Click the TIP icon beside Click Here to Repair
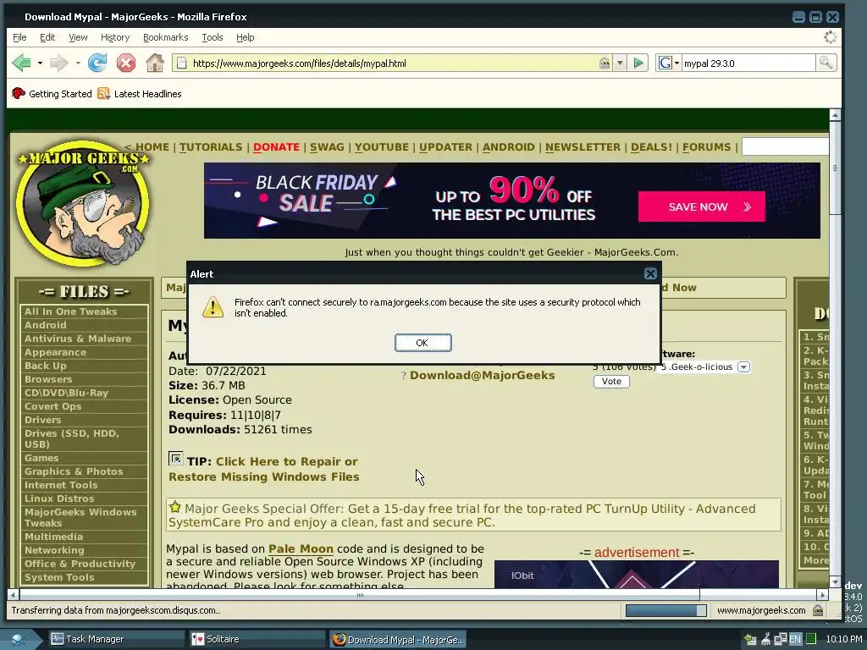 pyautogui.click(x=175, y=459)
